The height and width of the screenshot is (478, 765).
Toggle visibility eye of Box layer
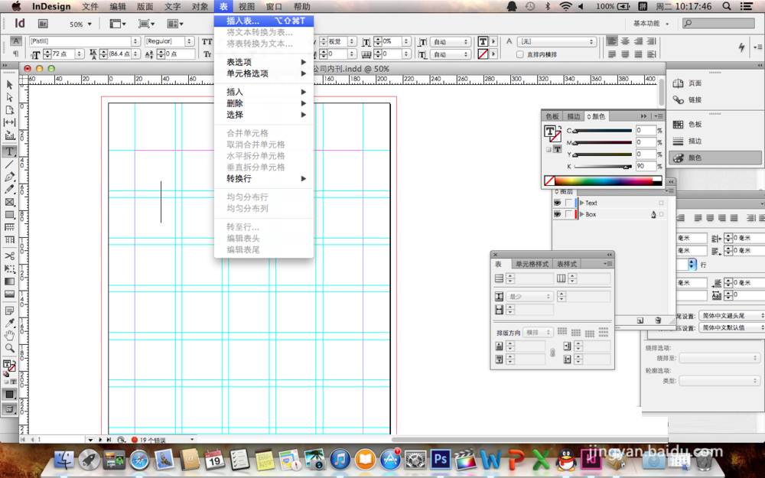pos(557,214)
